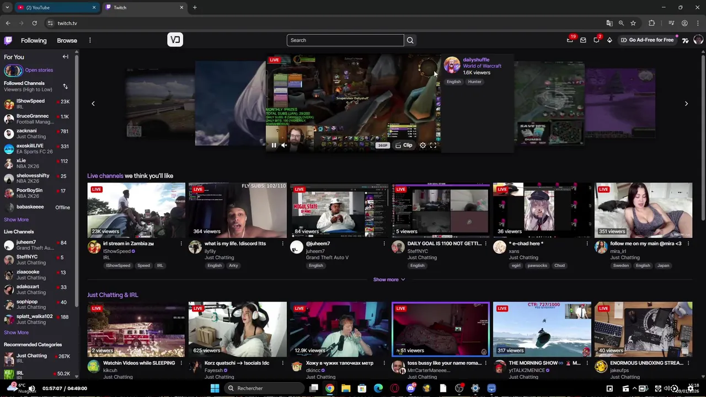
Task: Switch to the YouTube browser tab
Action: pyautogui.click(x=56, y=8)
